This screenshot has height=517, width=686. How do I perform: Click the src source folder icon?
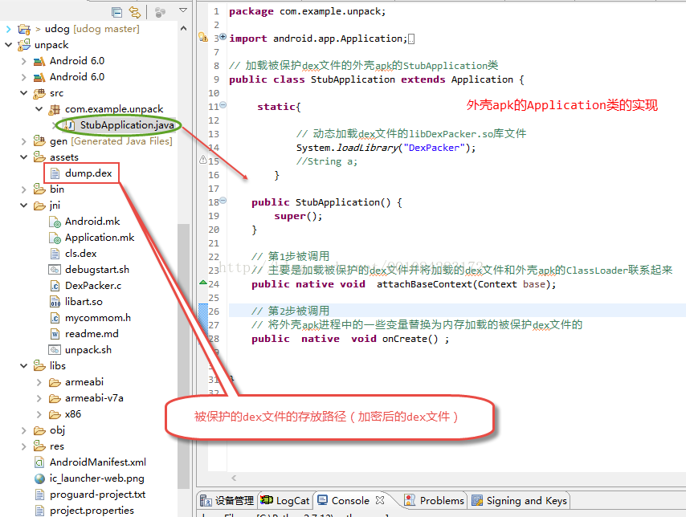coord(39,93)
